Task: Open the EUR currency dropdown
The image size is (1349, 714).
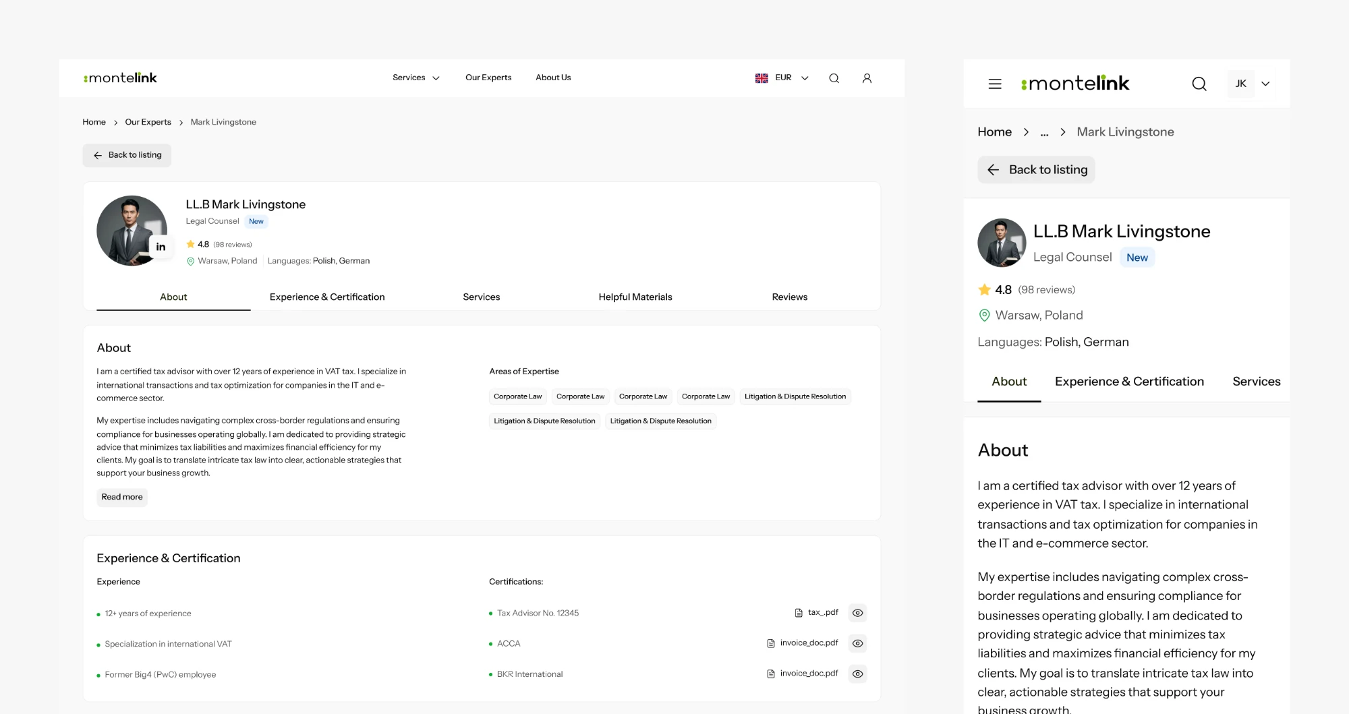Action: [x=792, y=78]
